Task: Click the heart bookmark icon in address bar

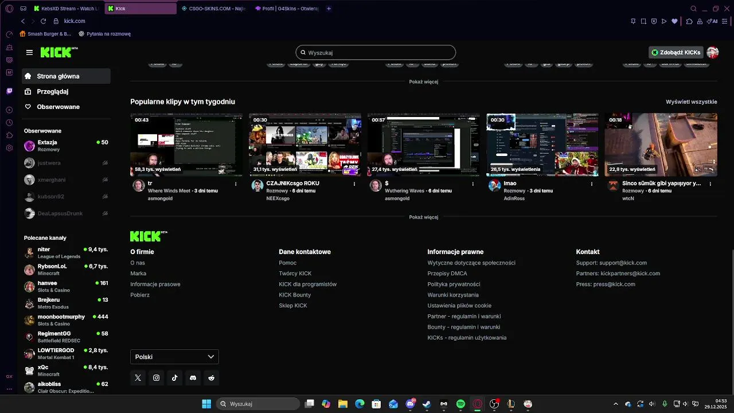Action: 674,21
